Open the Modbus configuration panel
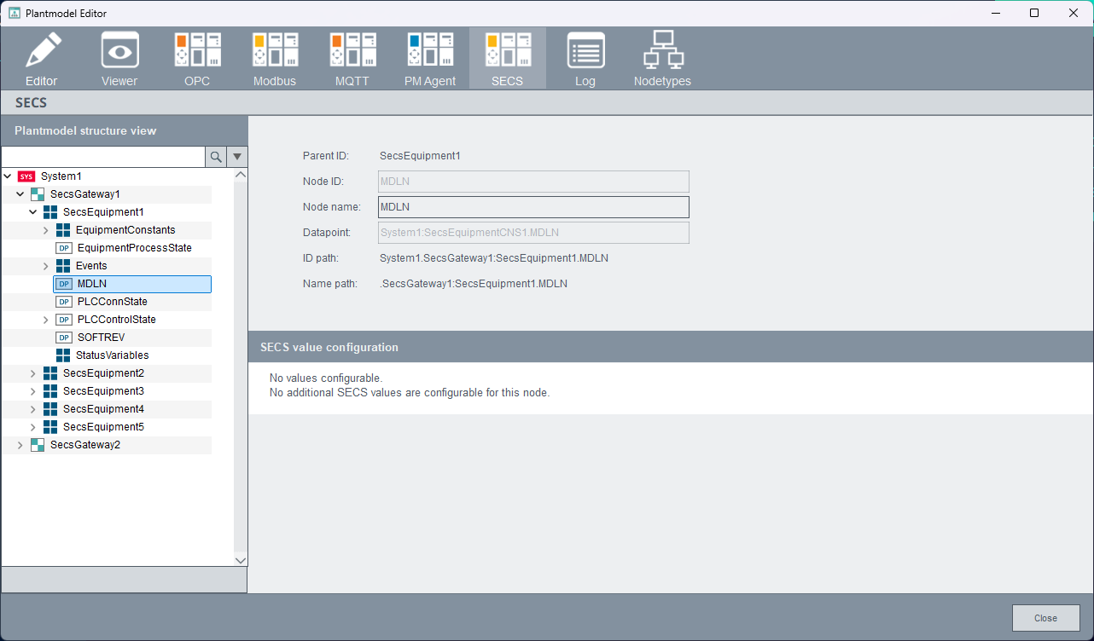The image size is (1094, 641). coord(275,58)
